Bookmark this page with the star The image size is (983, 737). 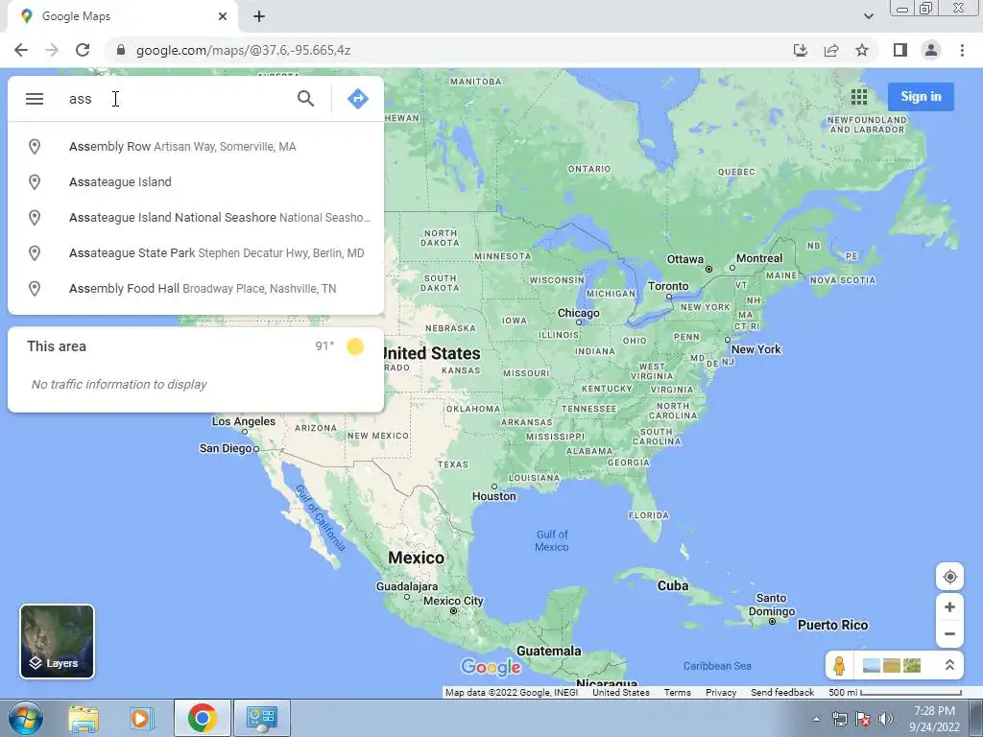[x=862, y=50]
